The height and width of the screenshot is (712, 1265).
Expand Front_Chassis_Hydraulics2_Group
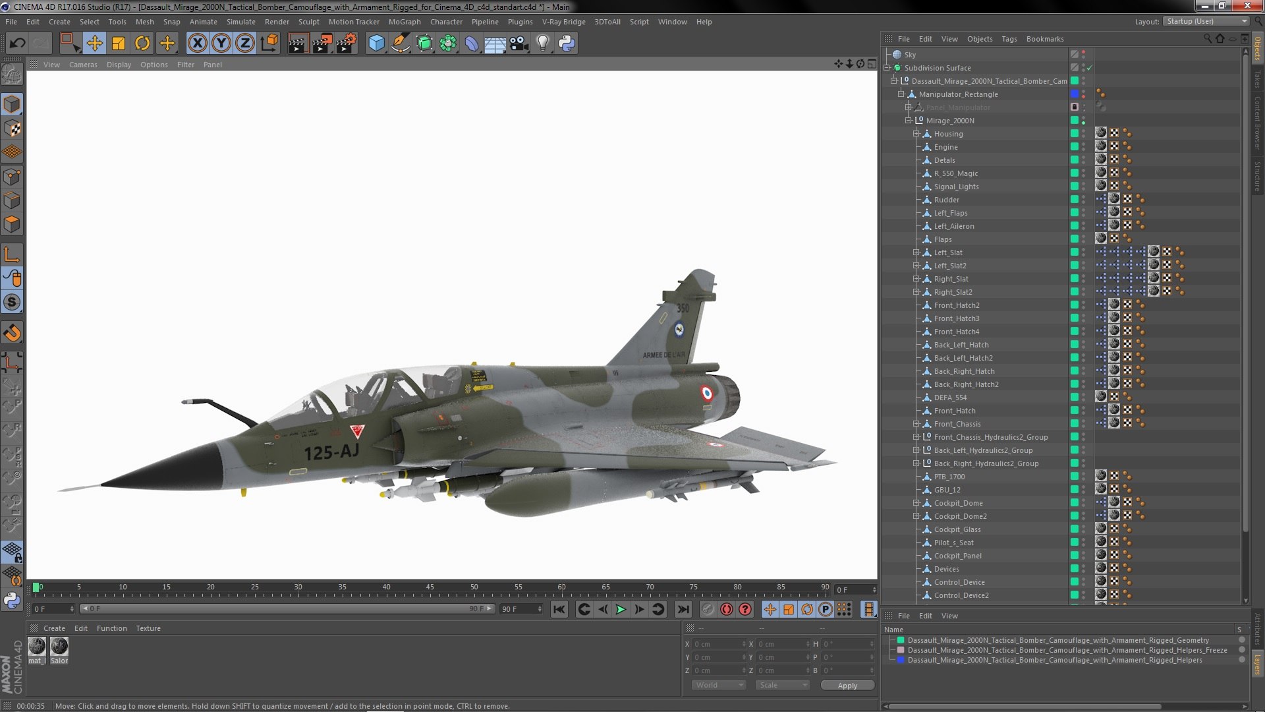[916, 437]
